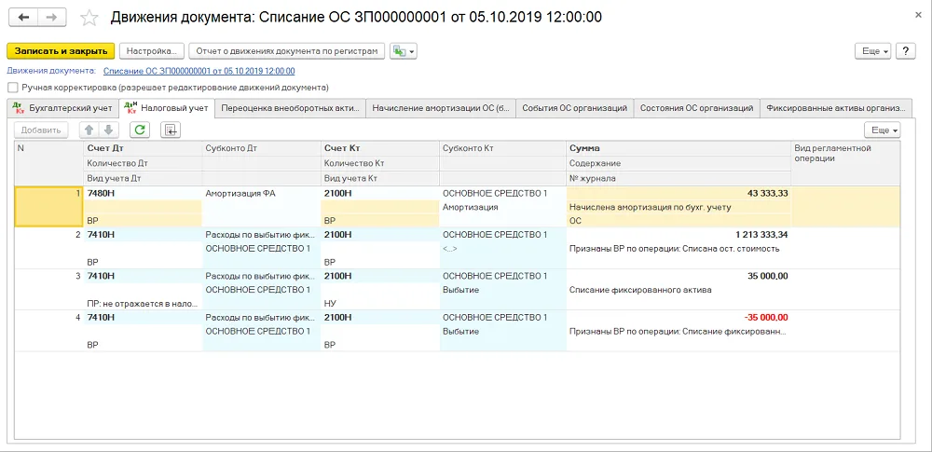Select the 7480Н debit account cell
Viewport: 932px width, 452px height.
[143, 193]
